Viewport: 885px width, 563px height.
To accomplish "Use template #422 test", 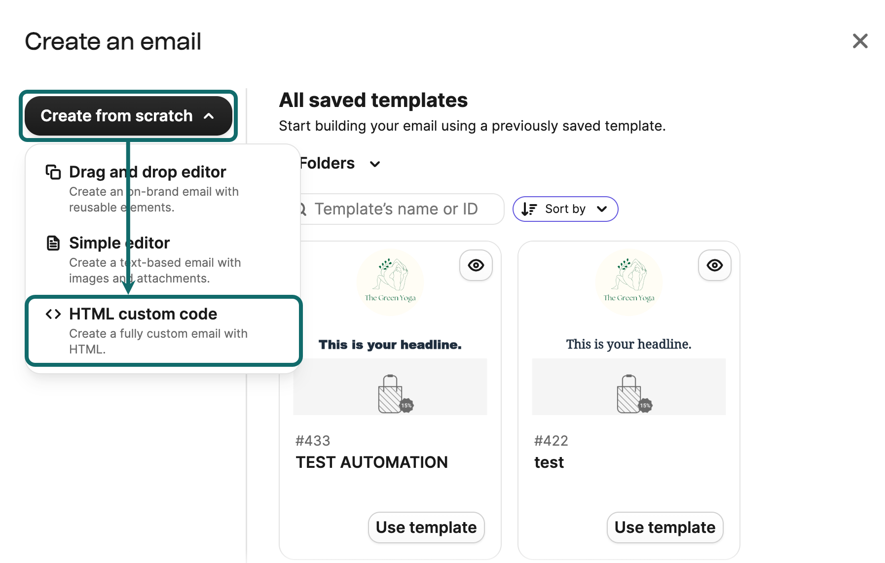I will point(664,528).
